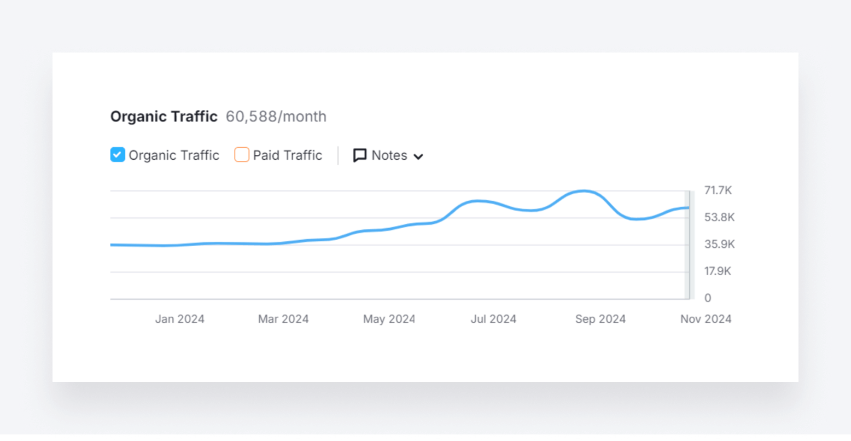Enable the Paid Traffic checkbox
Viewport: 851px width, 441px height.
242,155
